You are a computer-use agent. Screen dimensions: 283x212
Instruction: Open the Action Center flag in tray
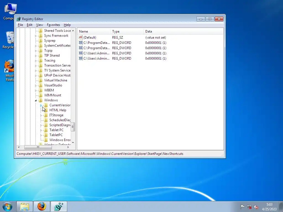[242, 206]
